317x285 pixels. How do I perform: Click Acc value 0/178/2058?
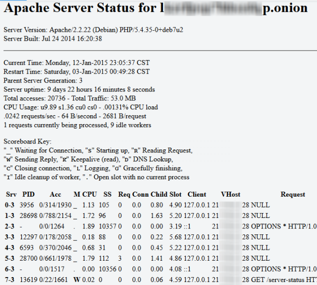point(55,237)
